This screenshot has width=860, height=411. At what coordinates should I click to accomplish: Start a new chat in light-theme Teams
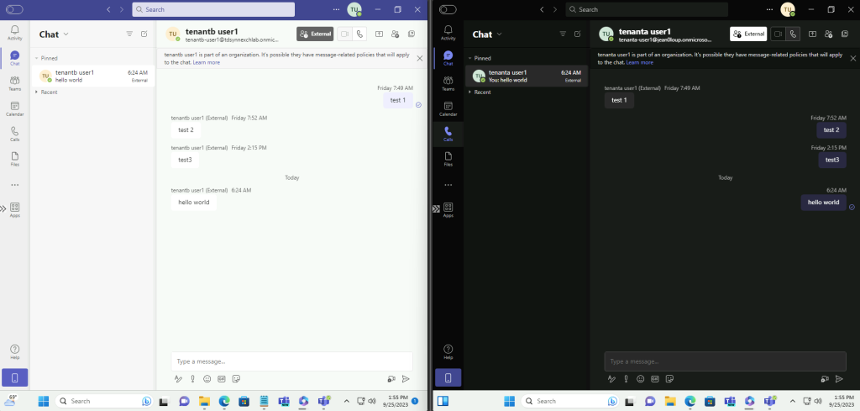tap(144, 34)
